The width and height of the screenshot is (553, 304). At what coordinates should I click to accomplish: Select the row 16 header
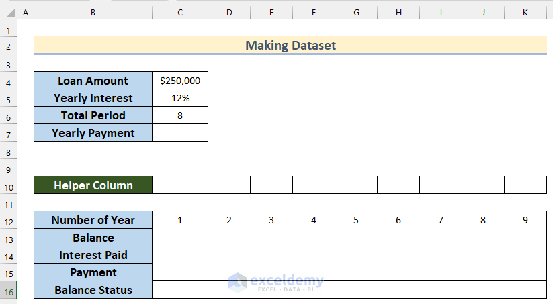tap(8, 290)
